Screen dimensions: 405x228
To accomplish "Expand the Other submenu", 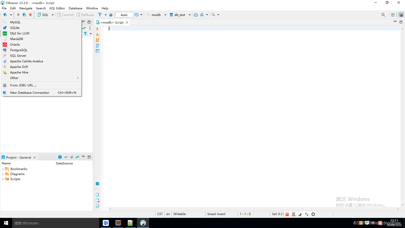I will click(x=42, y=78).
